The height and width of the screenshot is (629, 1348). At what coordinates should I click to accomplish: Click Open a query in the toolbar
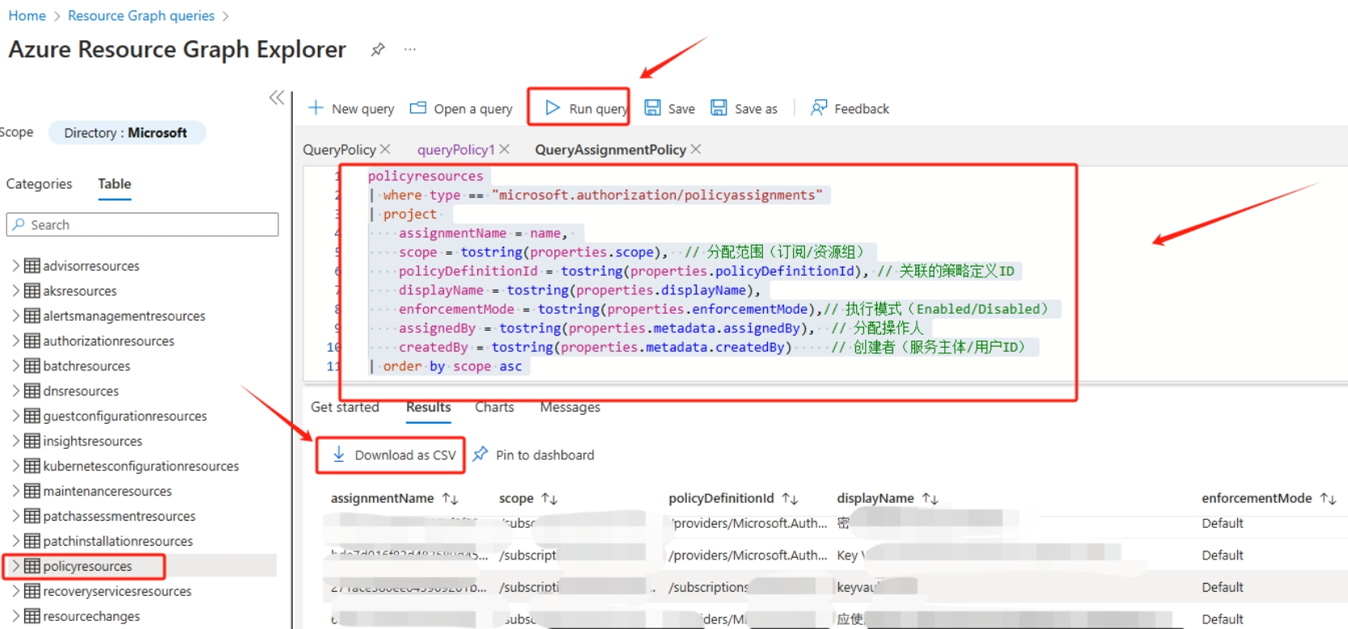461,108
